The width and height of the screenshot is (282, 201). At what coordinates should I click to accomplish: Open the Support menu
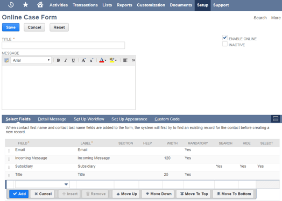pos(221,5)
